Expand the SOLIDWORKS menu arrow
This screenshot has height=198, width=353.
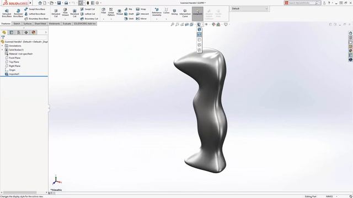[x=30, y=3]
